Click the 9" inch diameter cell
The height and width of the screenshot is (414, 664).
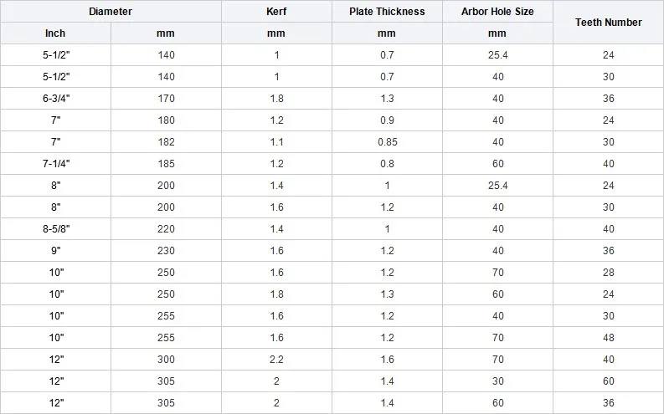[x=55, y=251]
